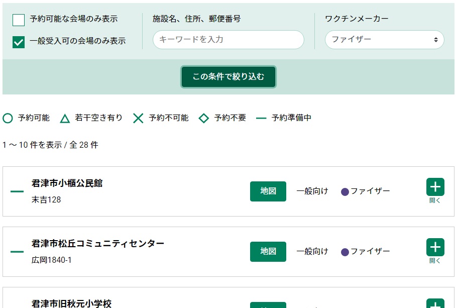Click the 1～10 件を表示 / 全 28 件 count text

coord(51,145)
